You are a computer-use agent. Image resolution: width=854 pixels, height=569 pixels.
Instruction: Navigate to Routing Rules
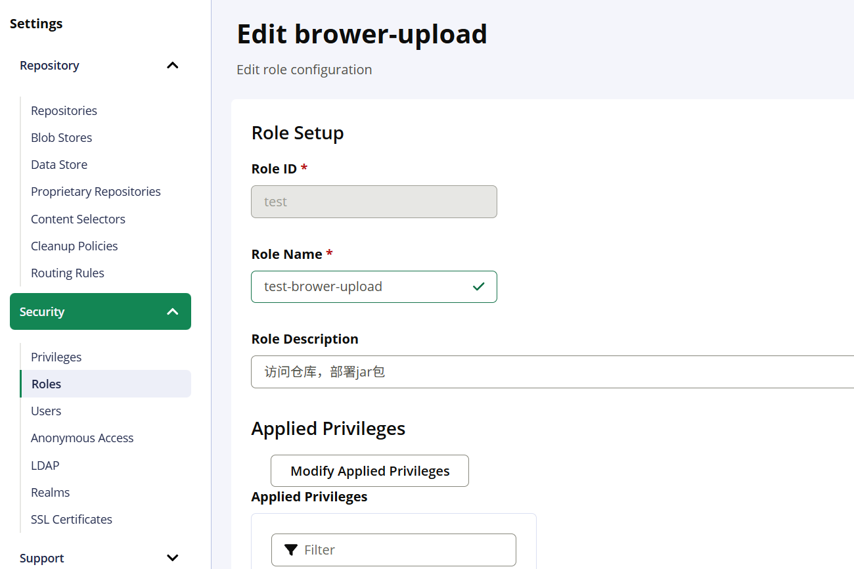click(x=68, y=273)
